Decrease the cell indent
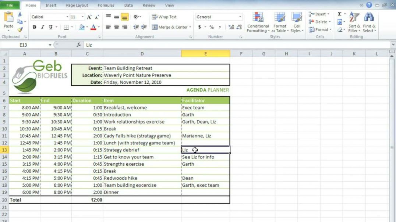 coord(136,27)
